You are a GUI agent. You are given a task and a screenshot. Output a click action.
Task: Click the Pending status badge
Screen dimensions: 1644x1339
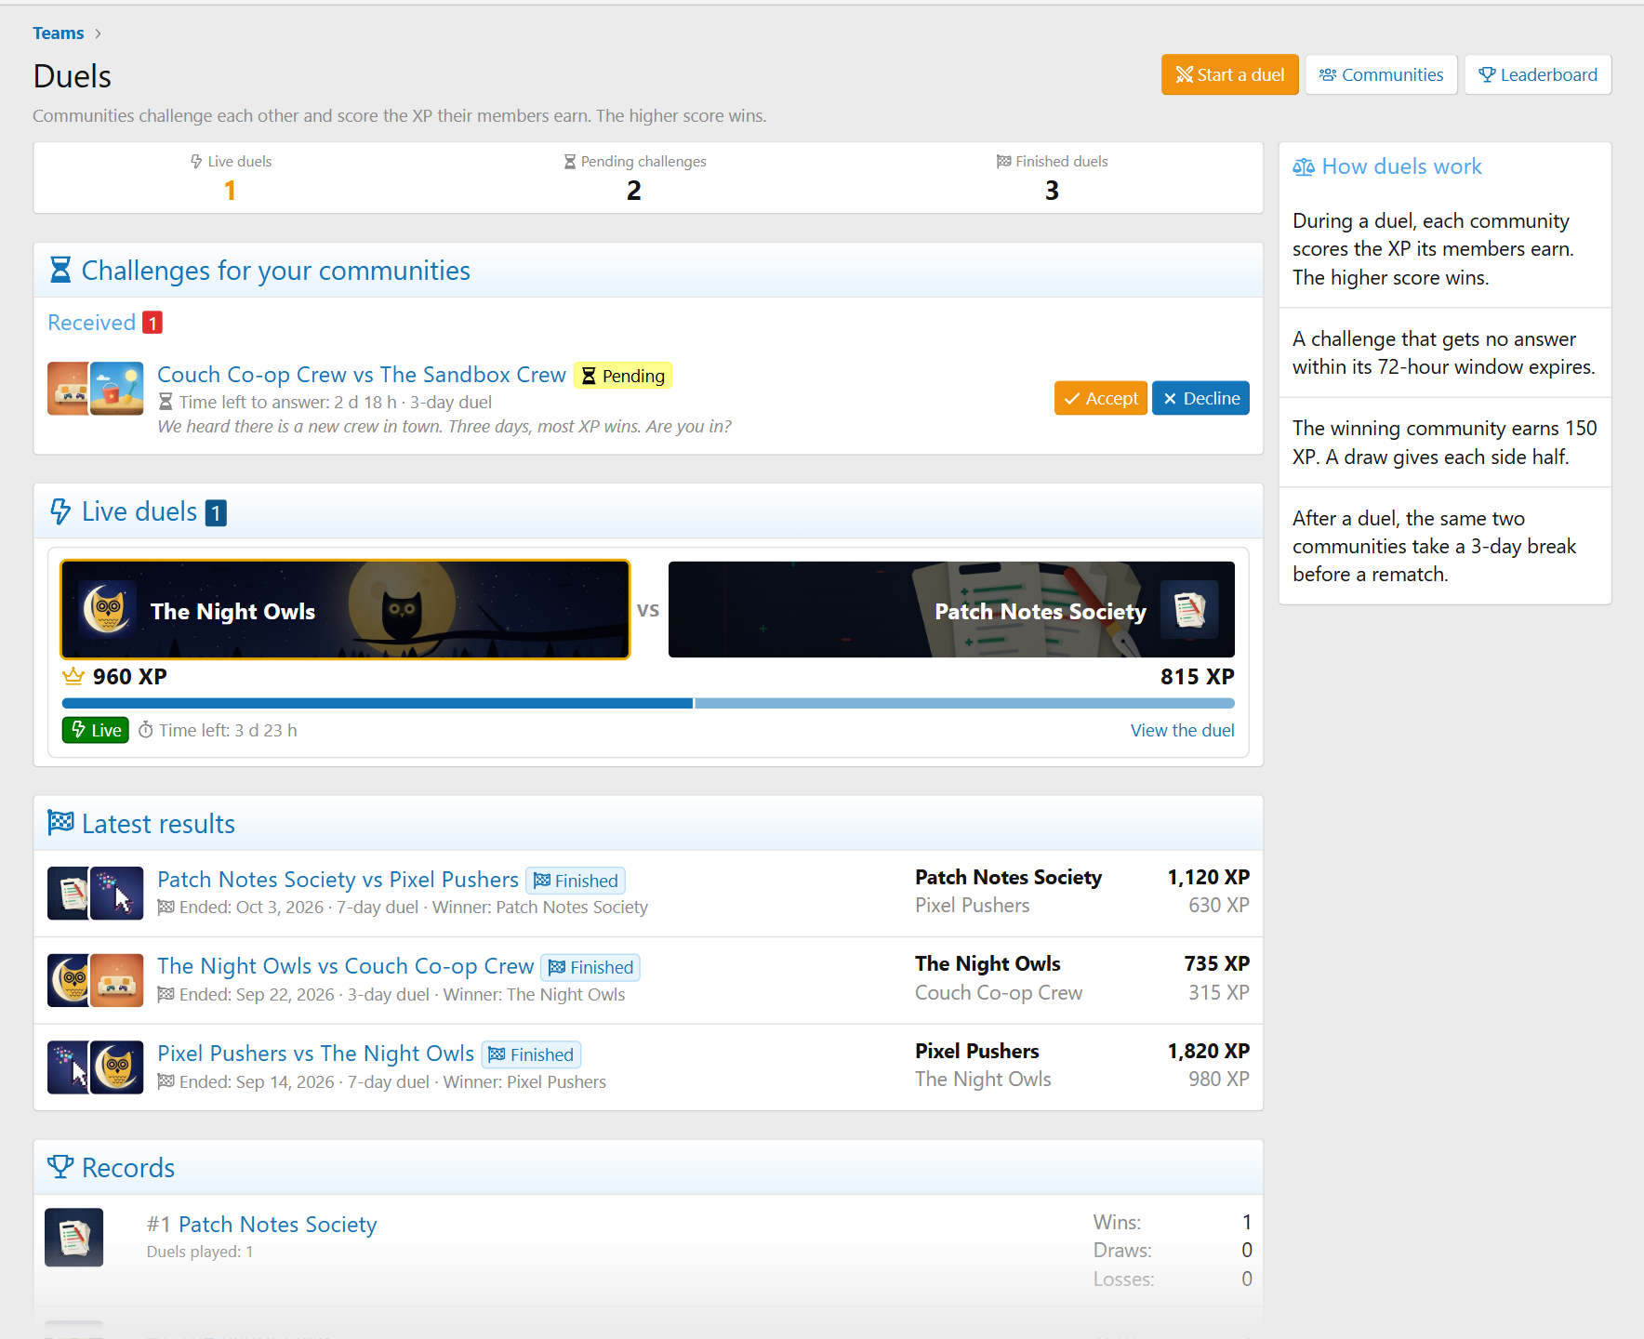point(623,376)
